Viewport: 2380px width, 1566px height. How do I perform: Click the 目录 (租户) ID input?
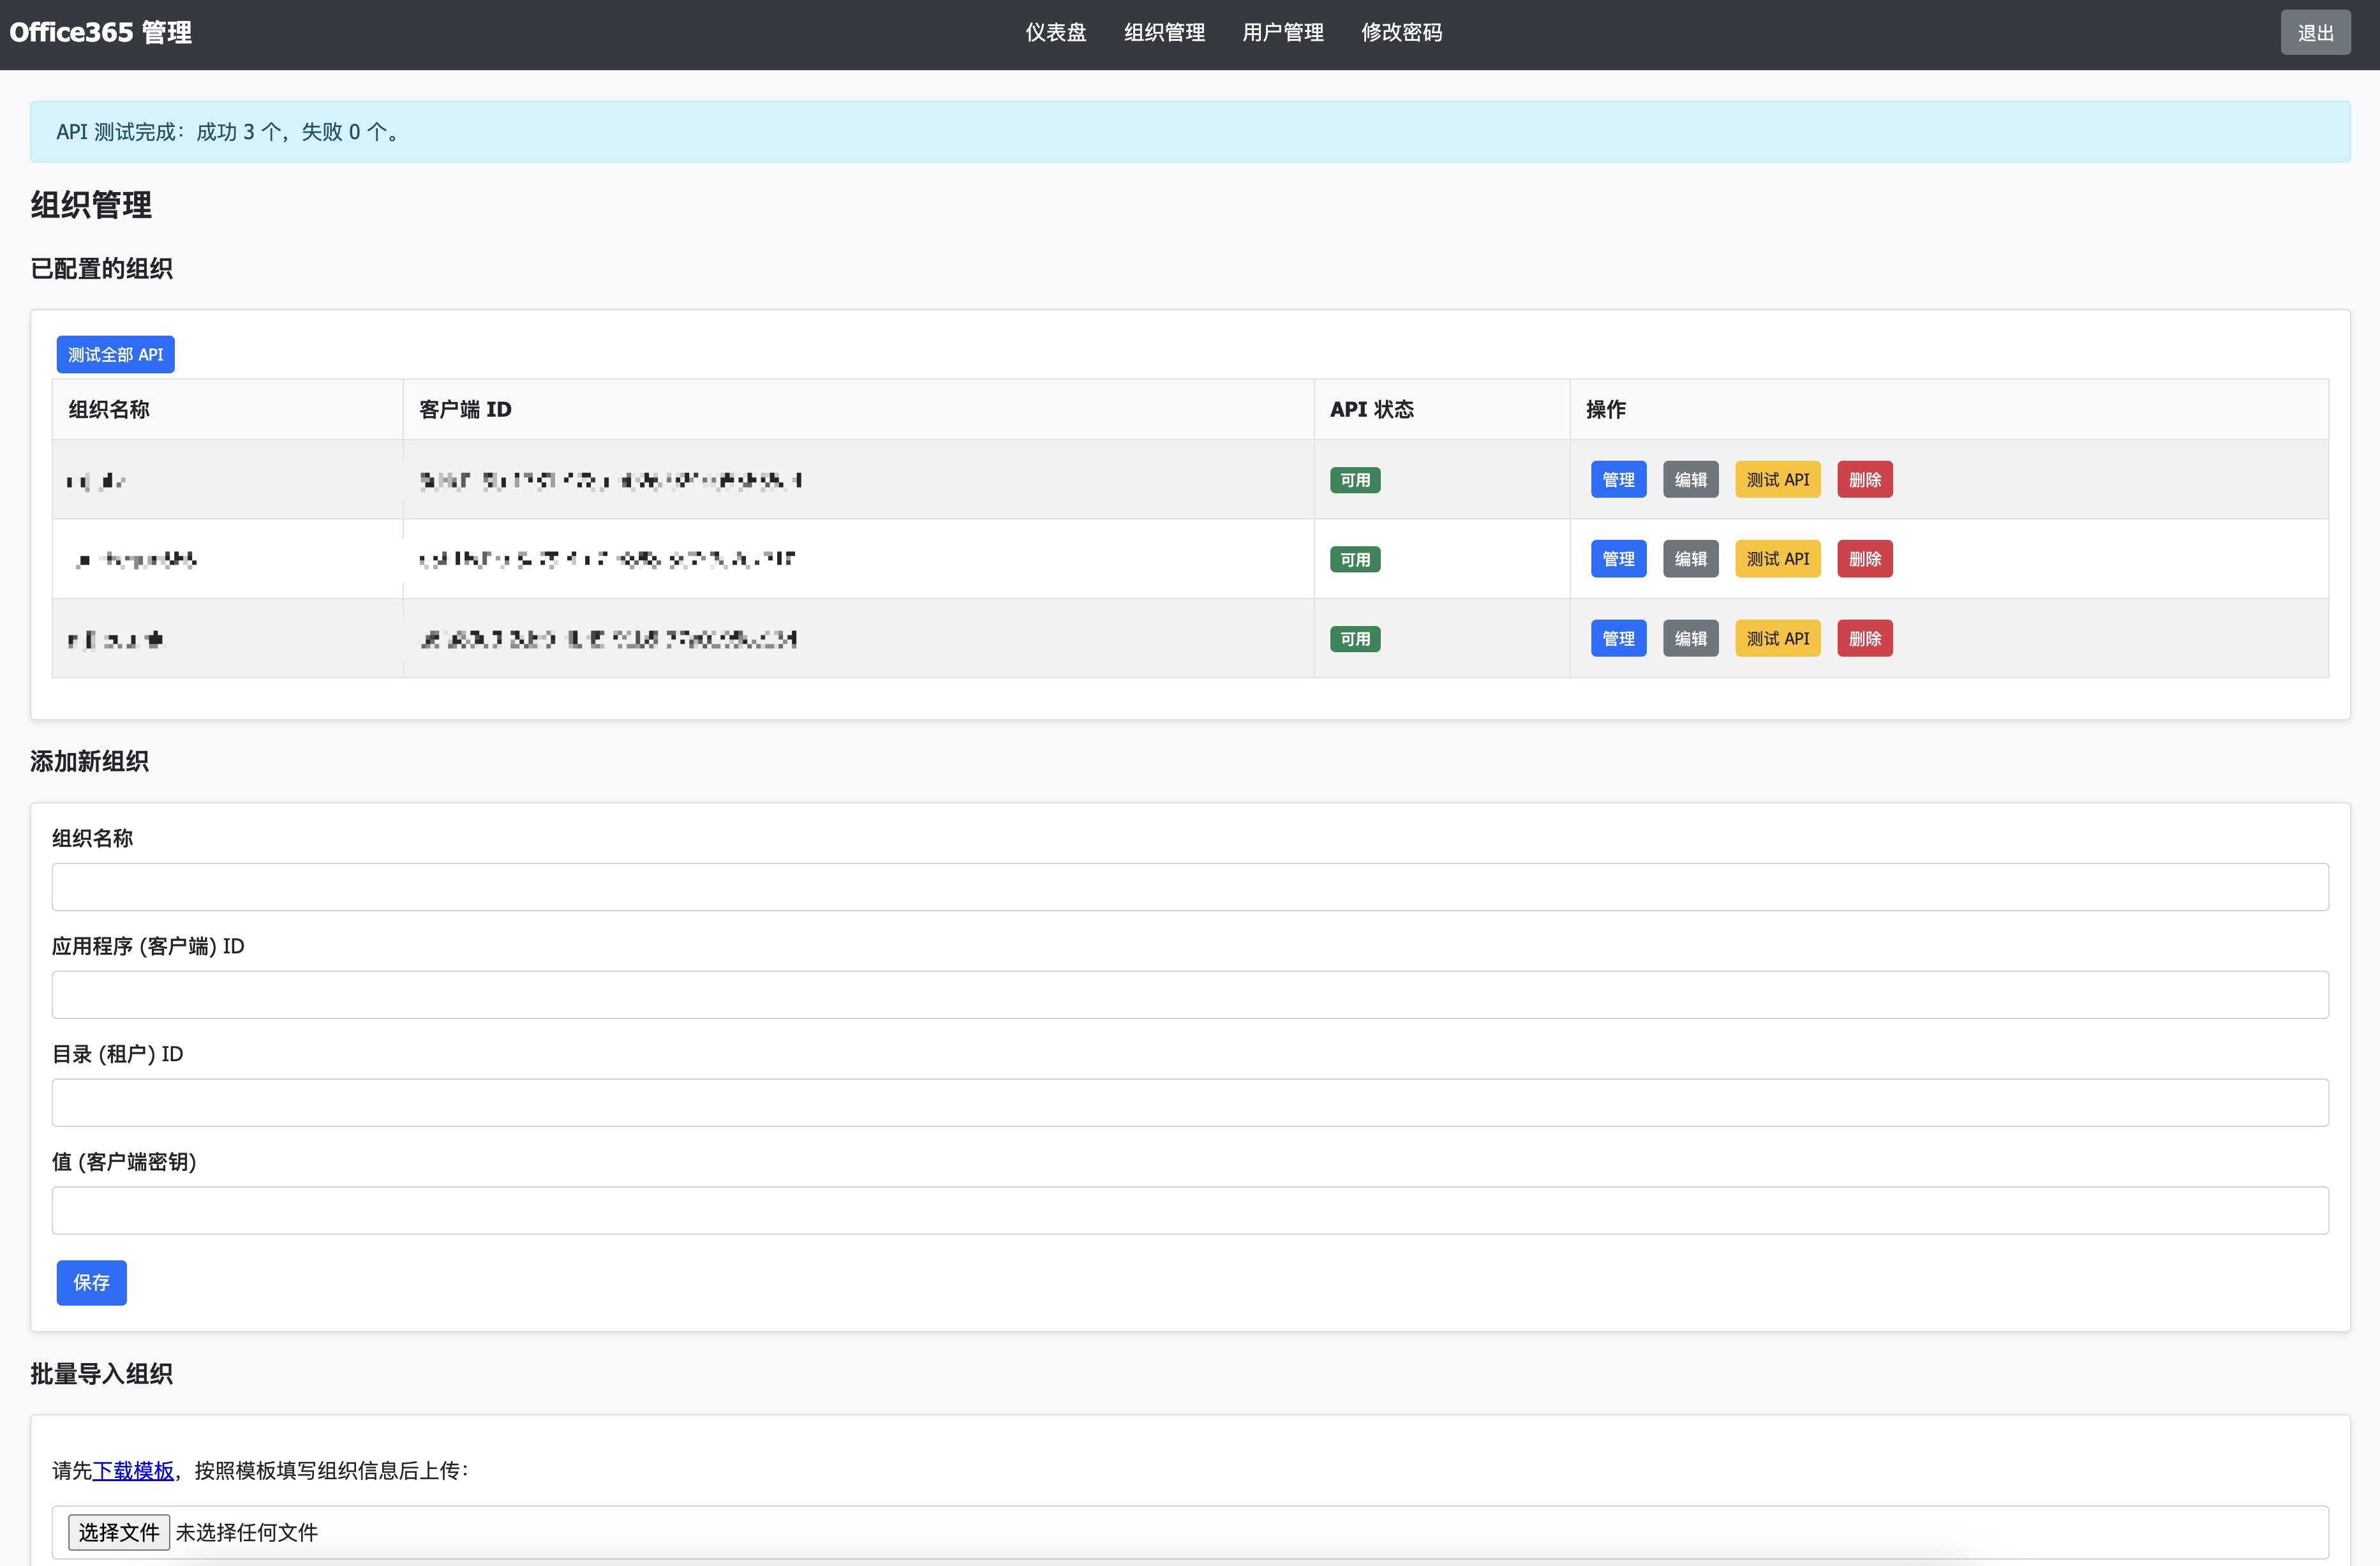(x=1190, y=1103)
